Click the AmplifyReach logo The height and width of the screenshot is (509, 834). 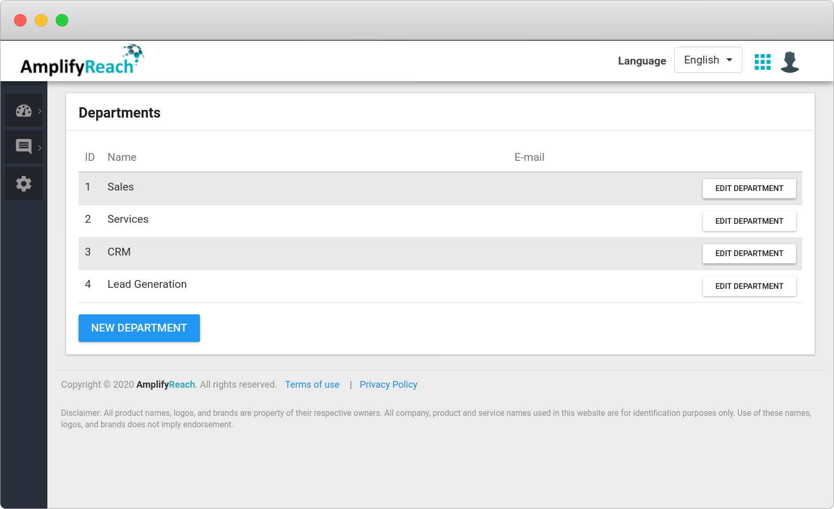pyautogui.click(x=82, y=61)
